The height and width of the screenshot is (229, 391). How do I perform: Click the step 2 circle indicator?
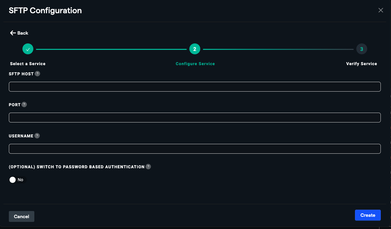pos(195,49)
